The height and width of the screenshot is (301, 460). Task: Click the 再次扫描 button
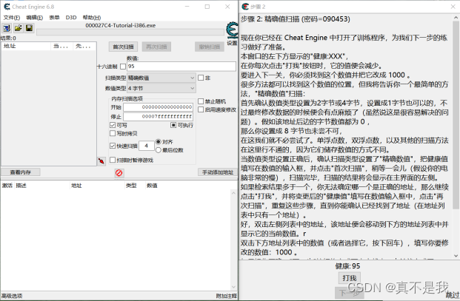pos(156,47)
